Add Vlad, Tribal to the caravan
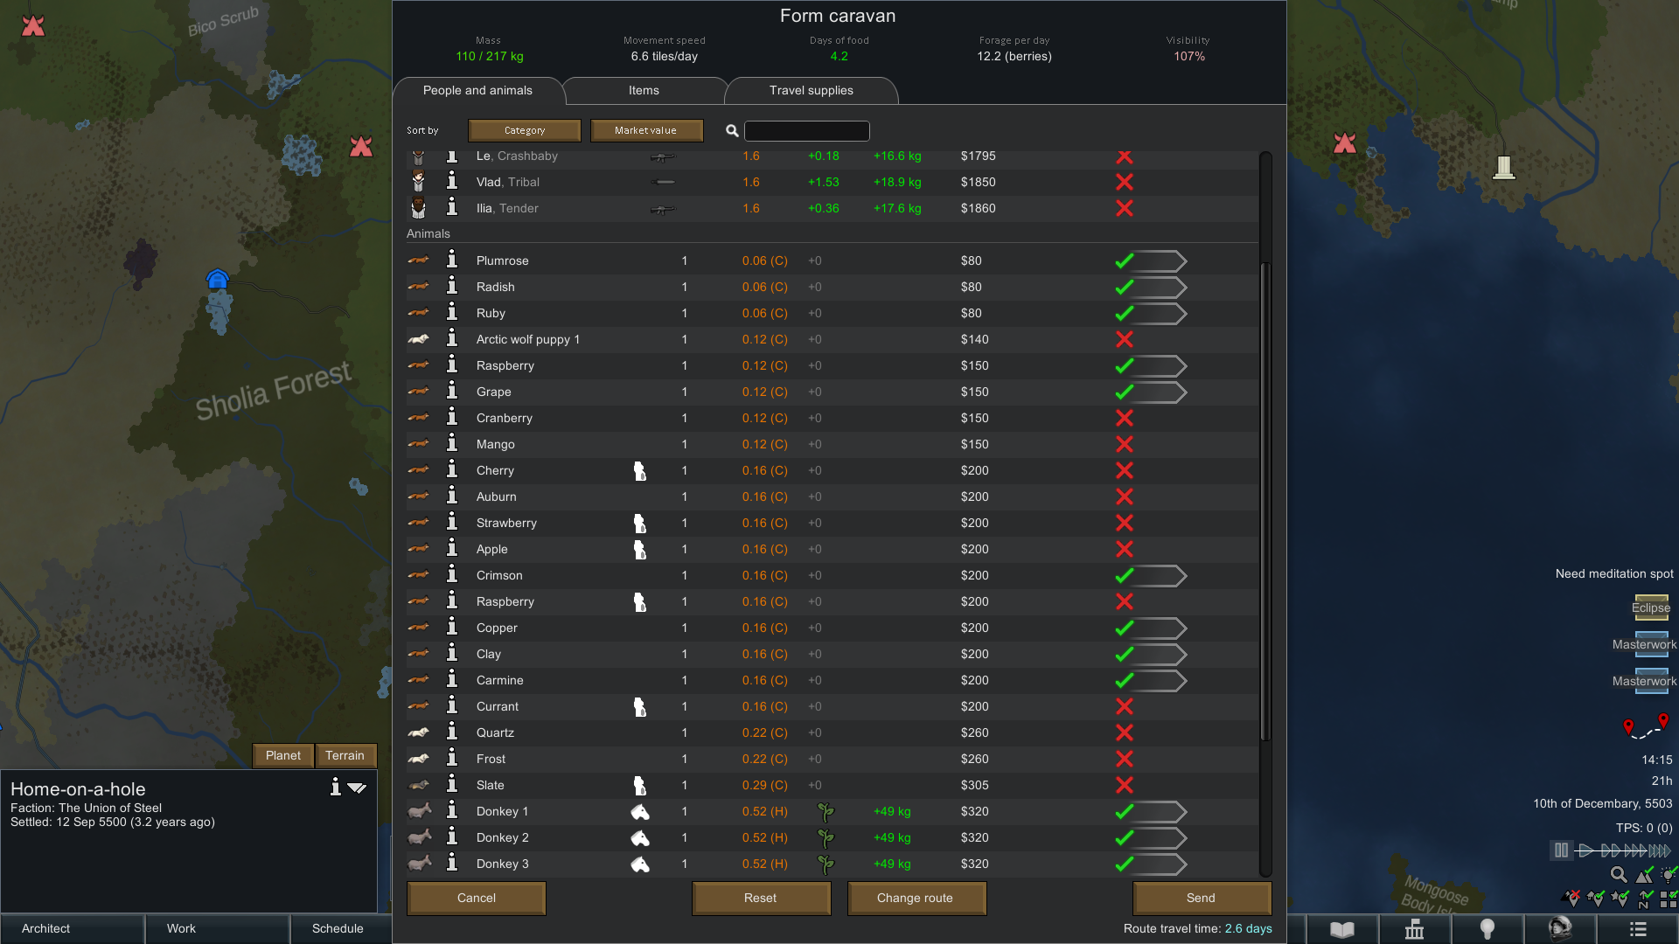The width and height of the screenshot is (1679, 944). pos(1125,182)
